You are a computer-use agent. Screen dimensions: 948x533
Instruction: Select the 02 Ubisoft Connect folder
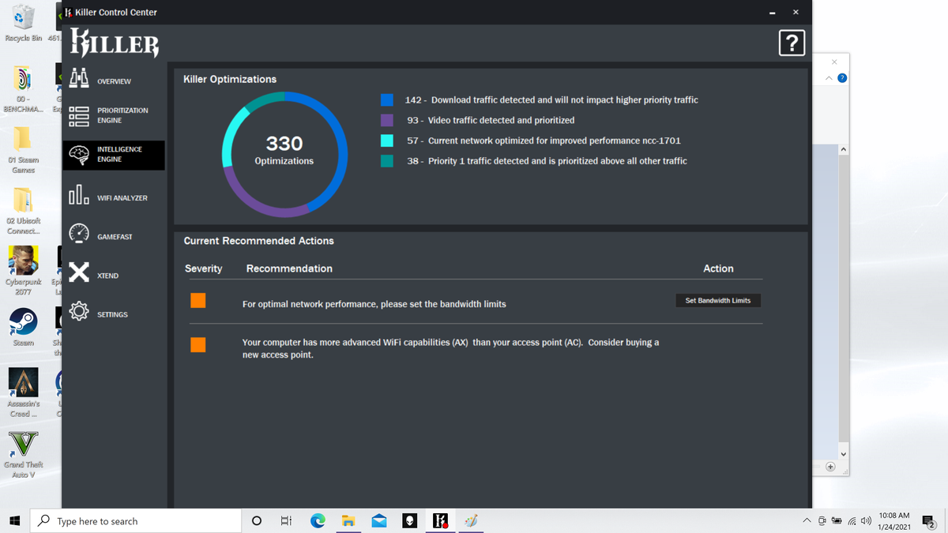(x=24, y=211)
